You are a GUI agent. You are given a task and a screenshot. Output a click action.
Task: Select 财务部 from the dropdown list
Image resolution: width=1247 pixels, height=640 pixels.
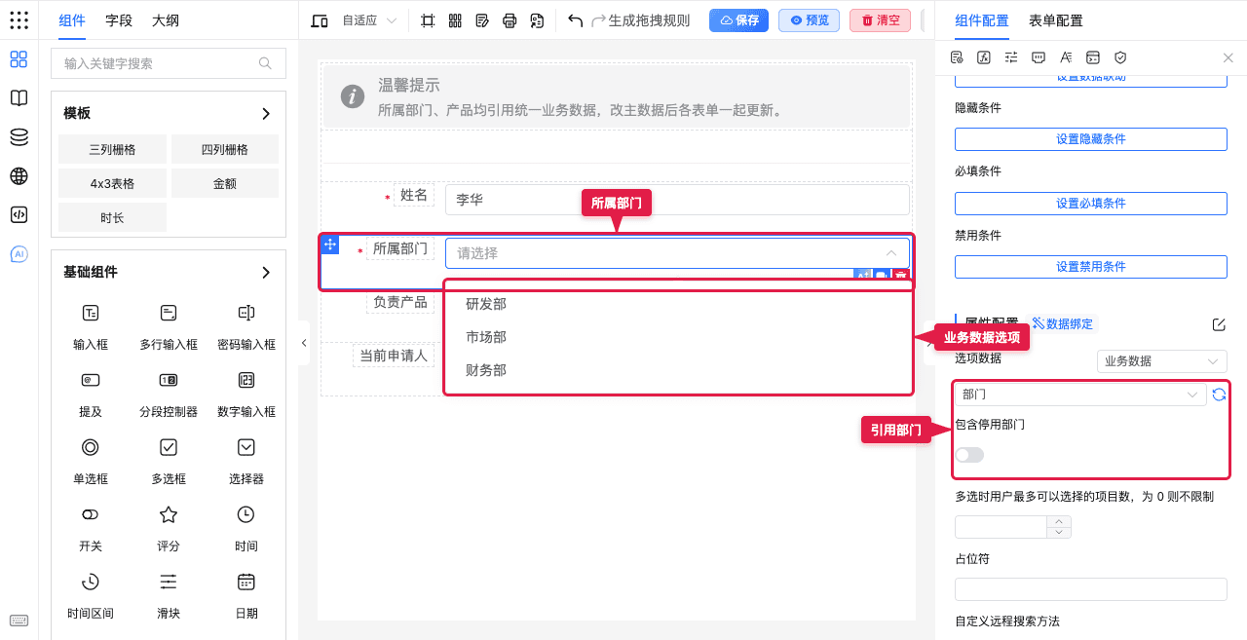(678, 370)
